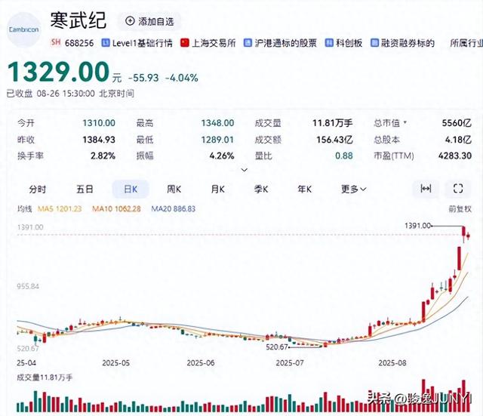483x416 pixels.
Task: Click the 最高 value 1348.00
Action: (x=217, y=123)
